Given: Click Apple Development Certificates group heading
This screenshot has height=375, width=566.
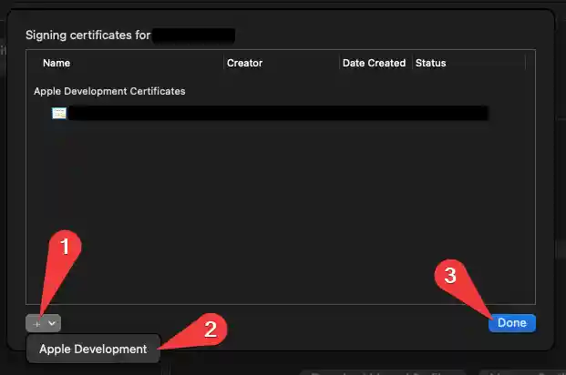Looking at the screenshot, I should coord(109,91).
